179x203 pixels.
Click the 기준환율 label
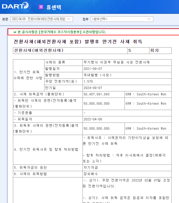point(23,113)
